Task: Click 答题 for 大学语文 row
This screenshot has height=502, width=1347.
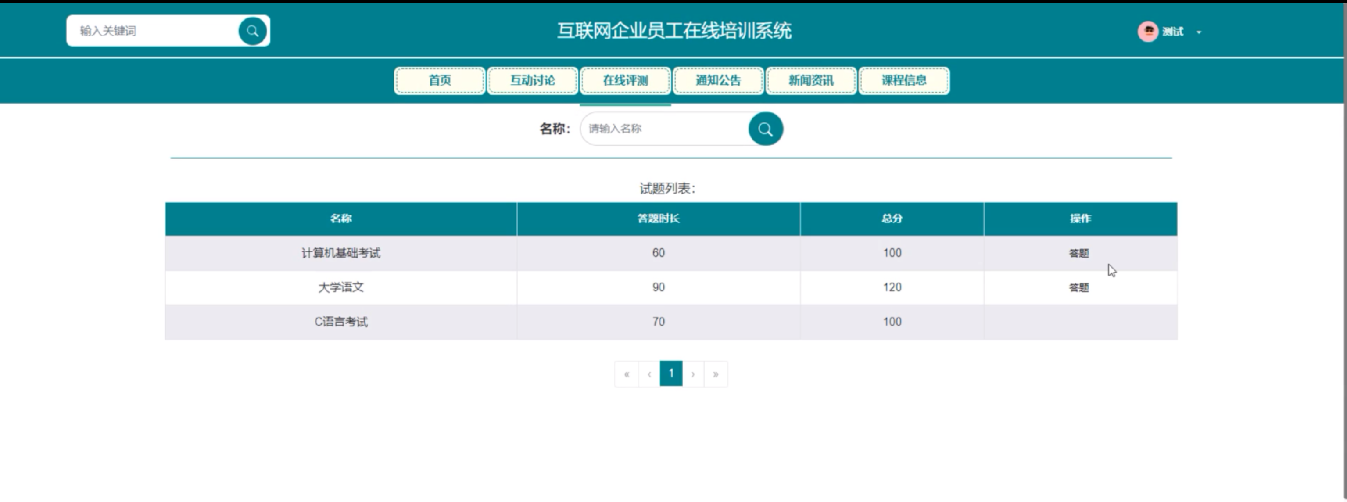Action: click(x=1079, y=287)
